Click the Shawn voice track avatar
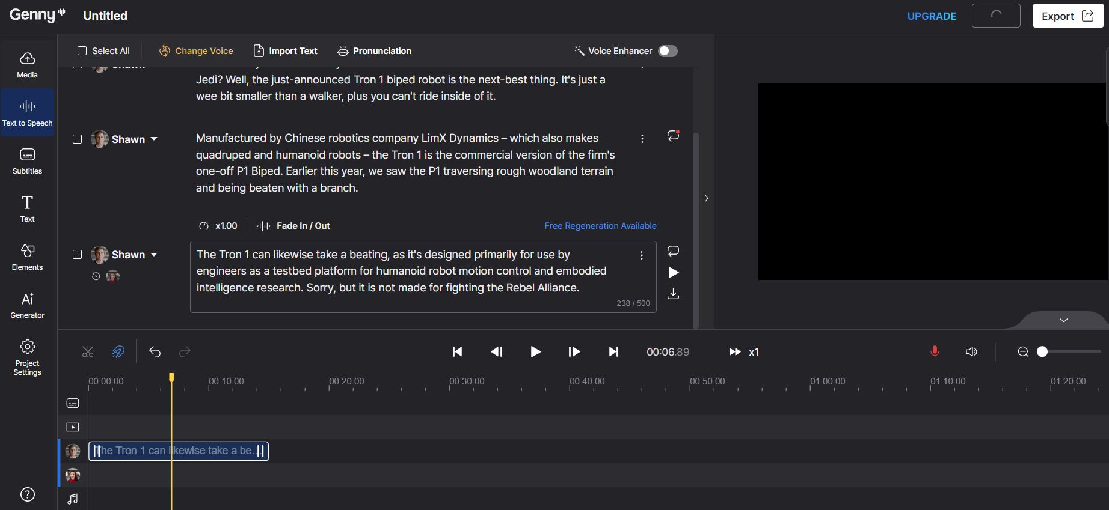This screenshot has height=510, width=1109. click(x=73, y=451)
